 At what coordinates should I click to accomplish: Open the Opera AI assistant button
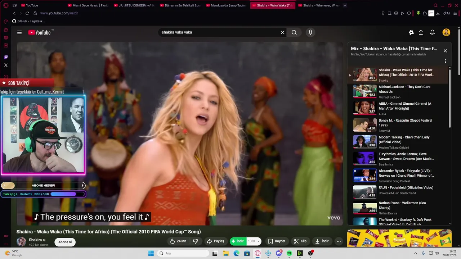click(x=446, y=13)
